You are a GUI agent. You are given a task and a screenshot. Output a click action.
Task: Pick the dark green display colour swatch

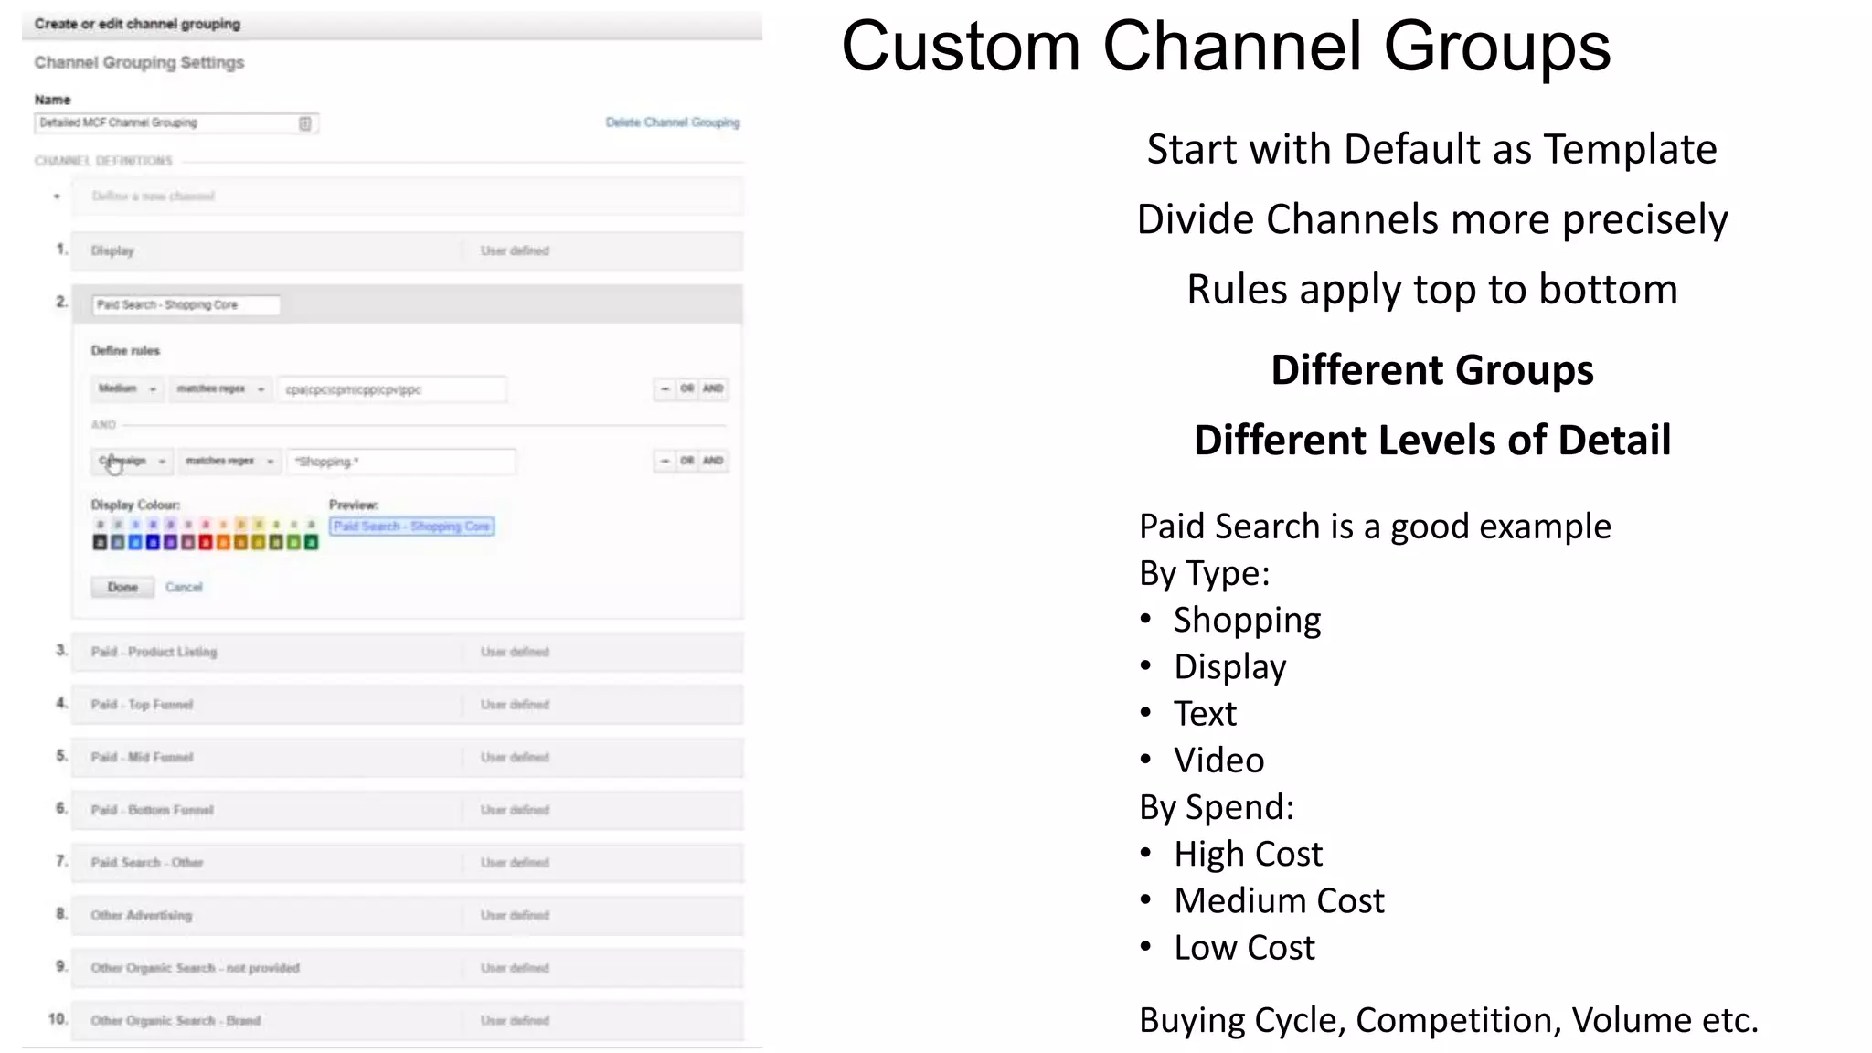(311, 542)
